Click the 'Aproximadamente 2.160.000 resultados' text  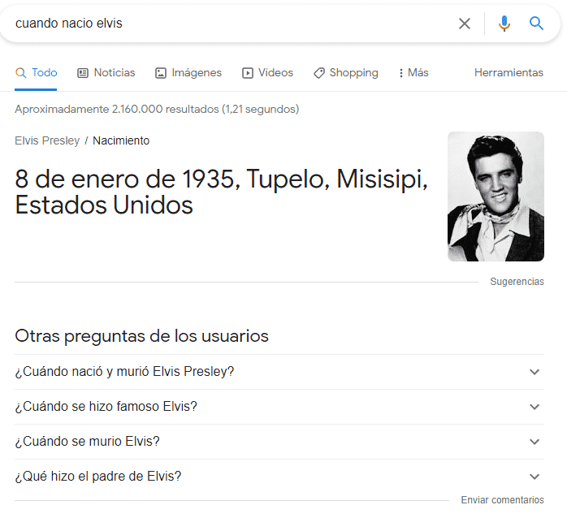(x=117, y=109)
